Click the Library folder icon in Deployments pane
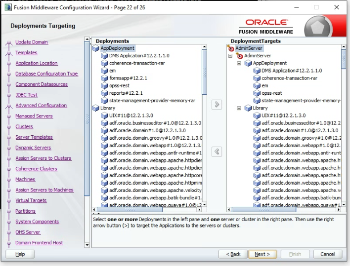 pyautogui.click(x=96, y=108)
